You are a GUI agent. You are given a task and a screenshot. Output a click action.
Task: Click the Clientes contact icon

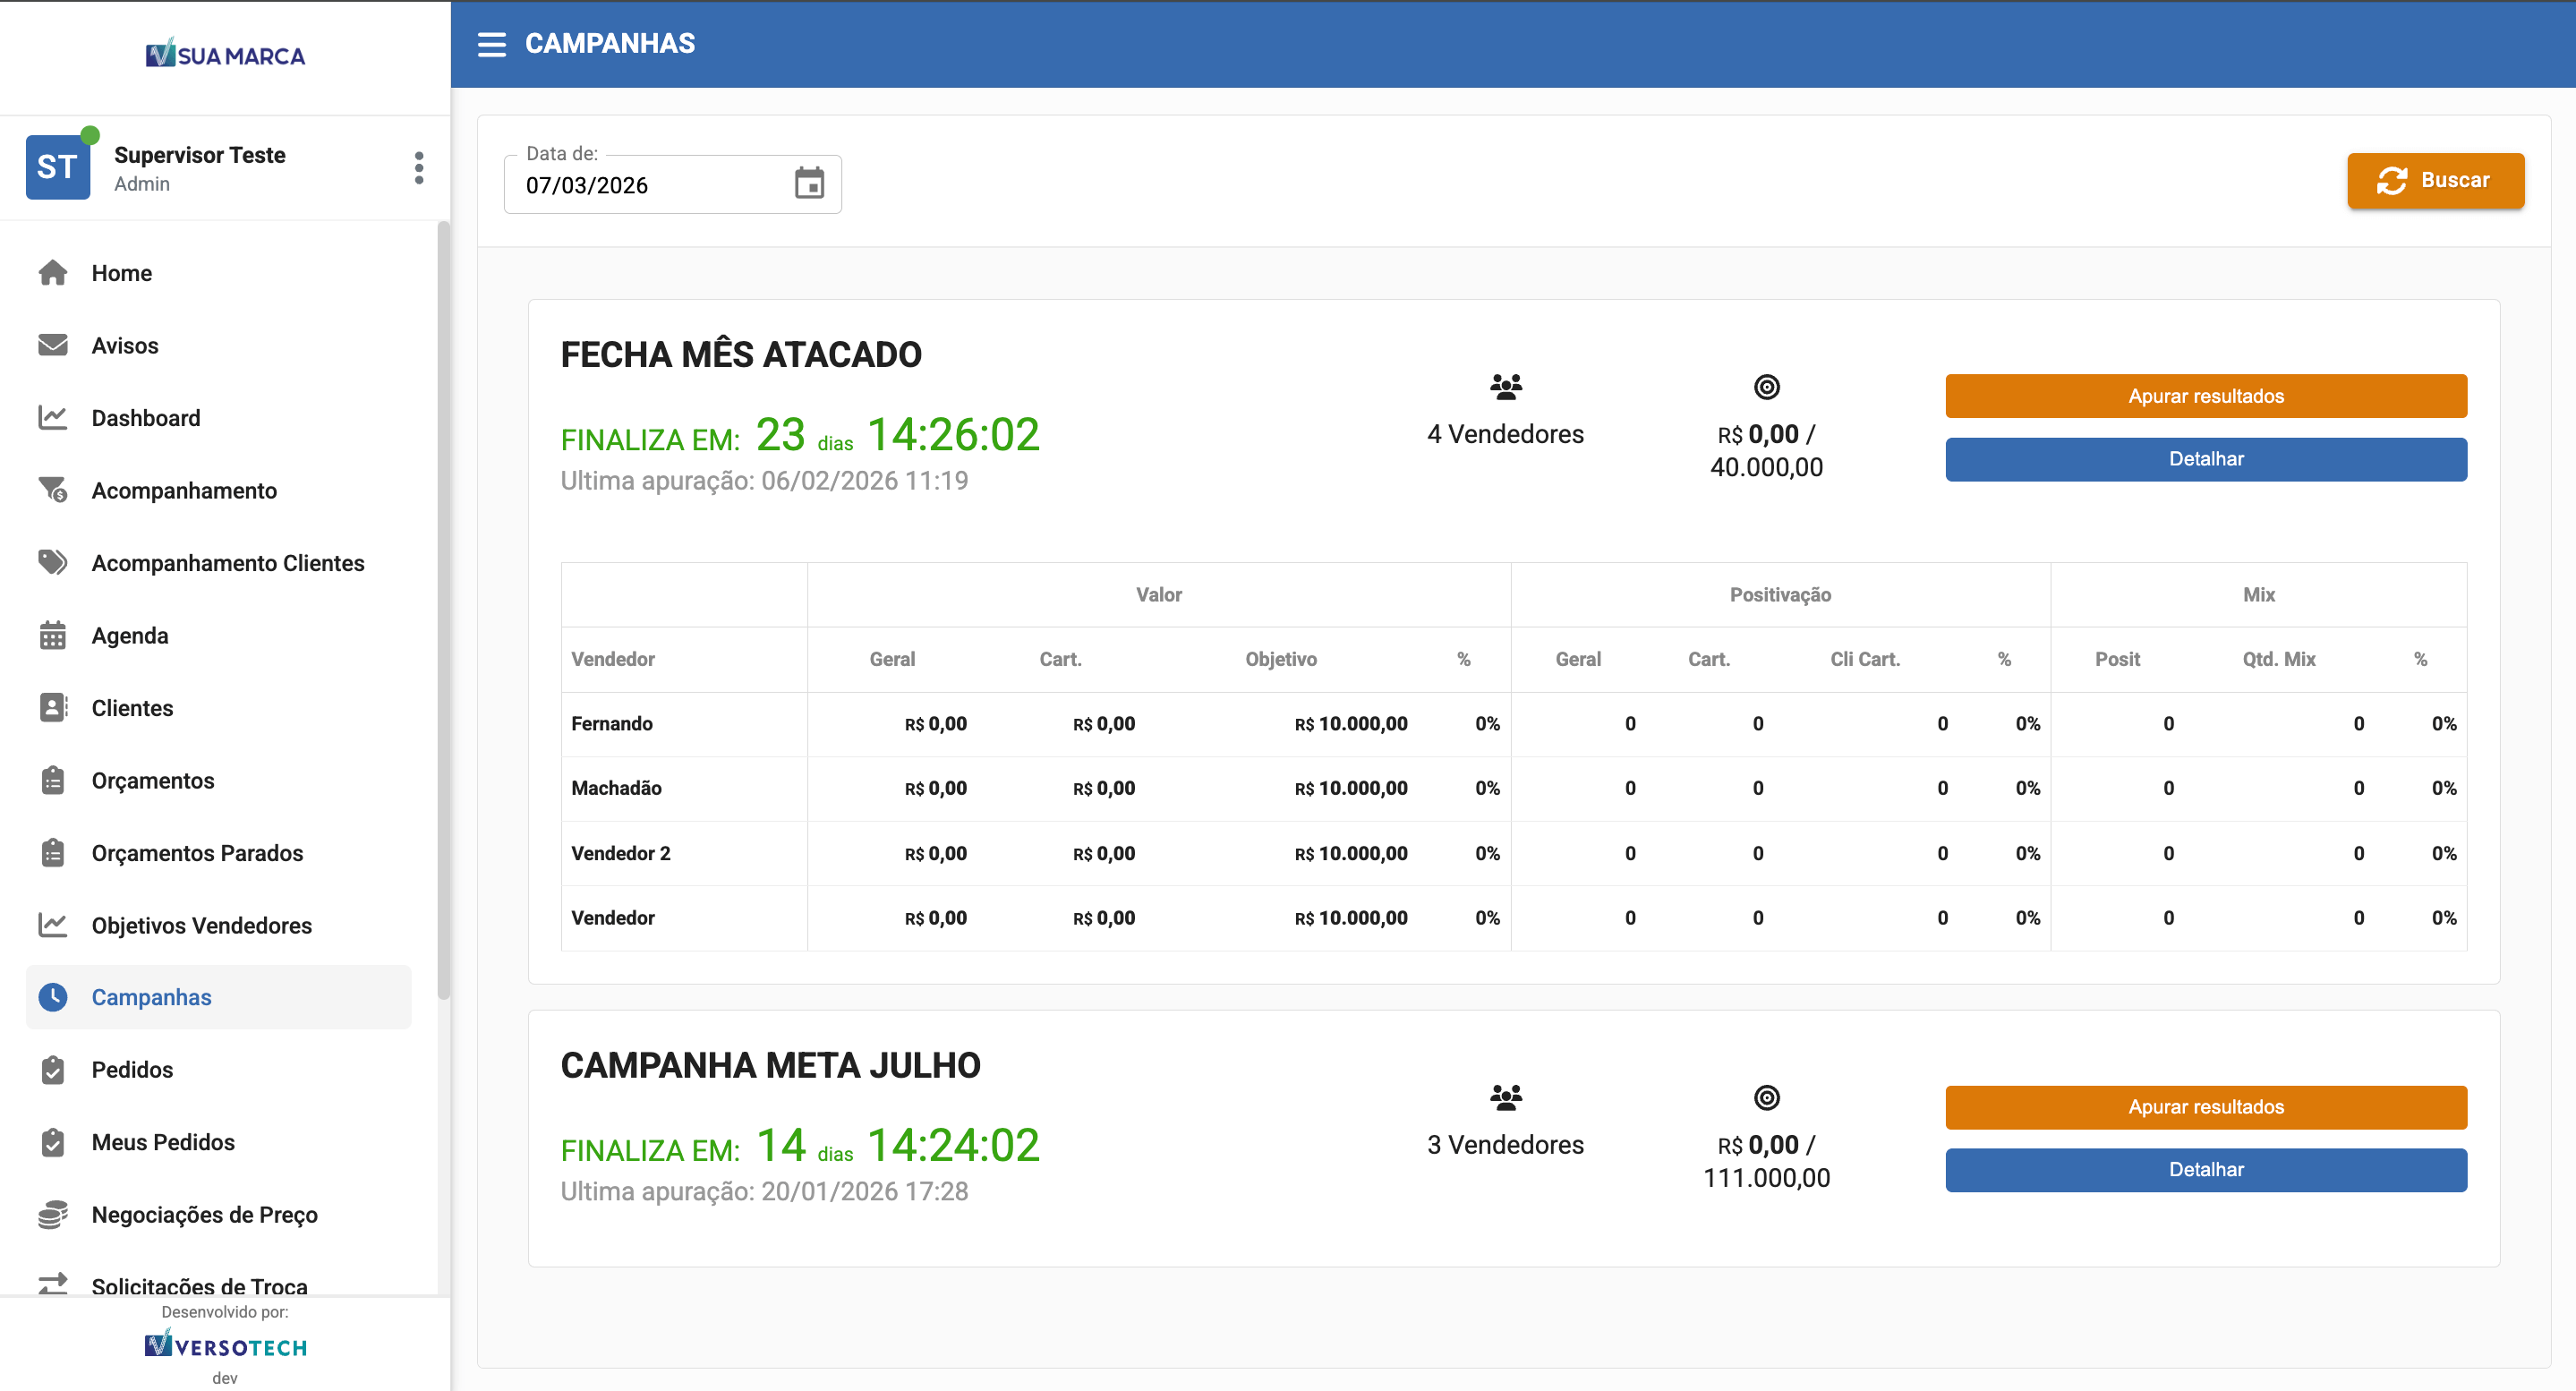[53, 707]
